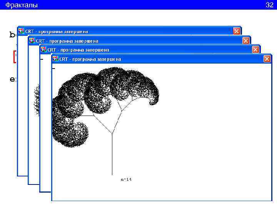Click the 'n=11' label under the tree
Screen dimensions: 277x208
click(126, 179)
